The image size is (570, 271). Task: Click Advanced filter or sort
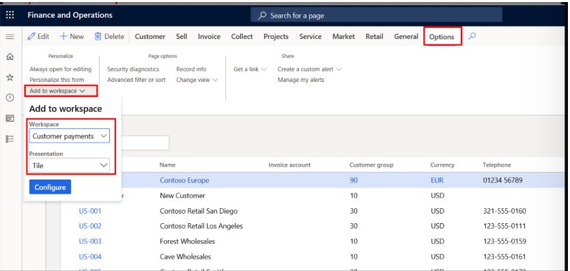[x=137, y=80]
